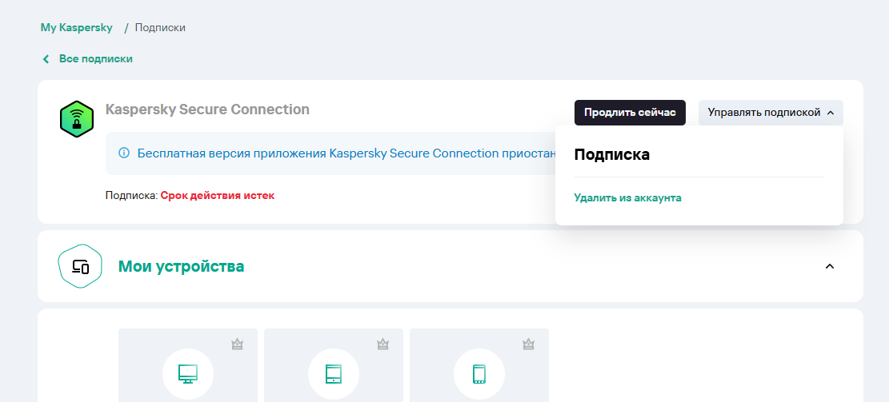The height and width of the screenshot is (402, 889).
Task: Click the back arrow beside Все подписки
Action: 46,59
